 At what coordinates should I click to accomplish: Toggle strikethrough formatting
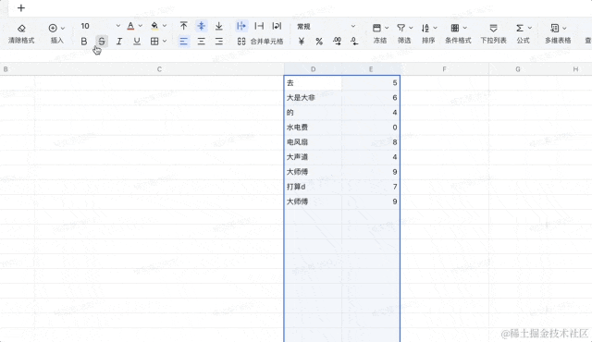(102, 42)
